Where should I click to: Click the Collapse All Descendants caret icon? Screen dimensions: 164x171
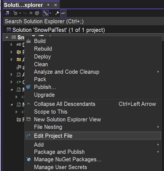coord(28,104)
